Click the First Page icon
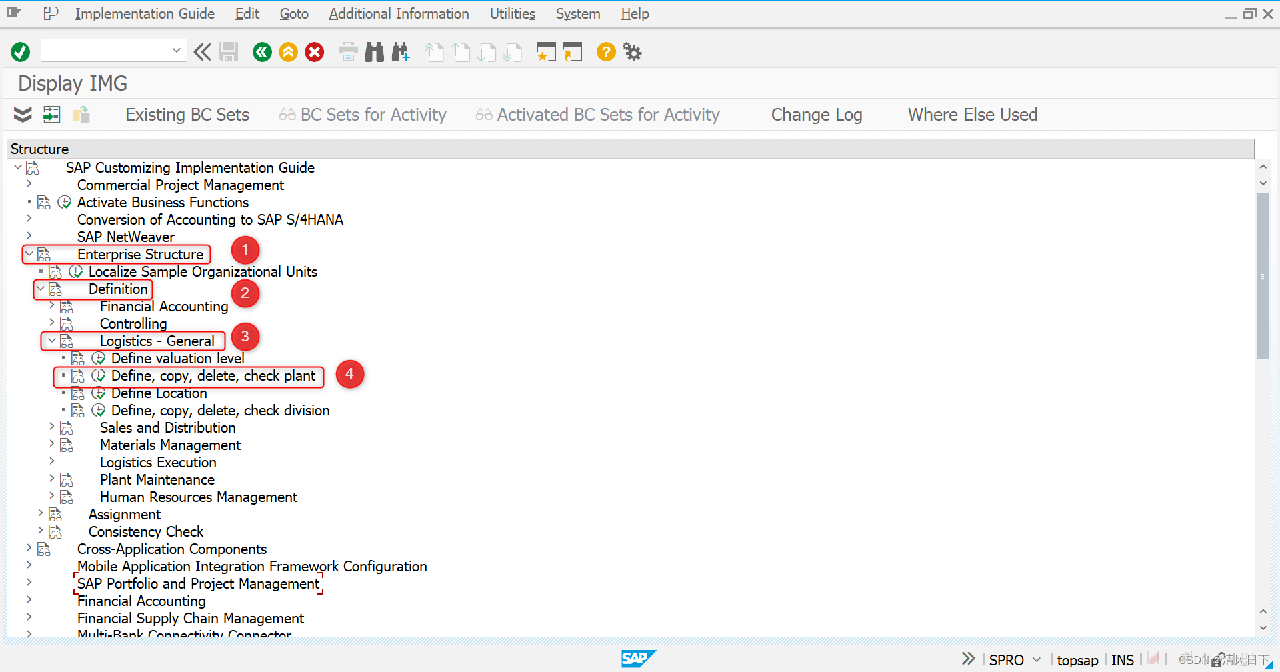1280x672 pixels. pyautogui.click(x=434, y=52)
